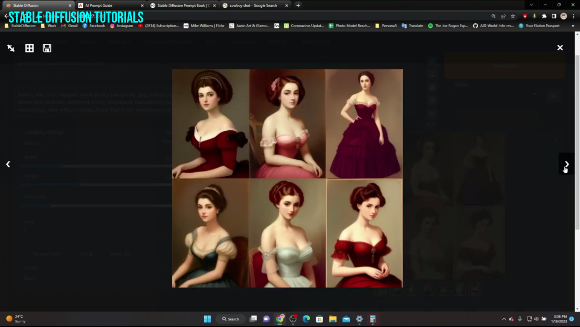The width and height of the screenshot is (580, 327).
Task: Open Google Chrome from the taskbar
Action: pyautogui.click(x=280, y=319)
